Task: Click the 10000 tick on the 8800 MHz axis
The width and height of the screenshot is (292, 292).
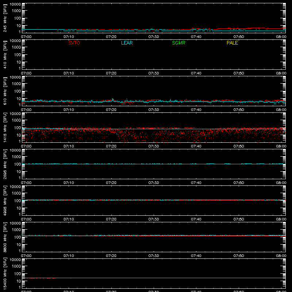Action: pyautogui.click(x=15, y=223)
